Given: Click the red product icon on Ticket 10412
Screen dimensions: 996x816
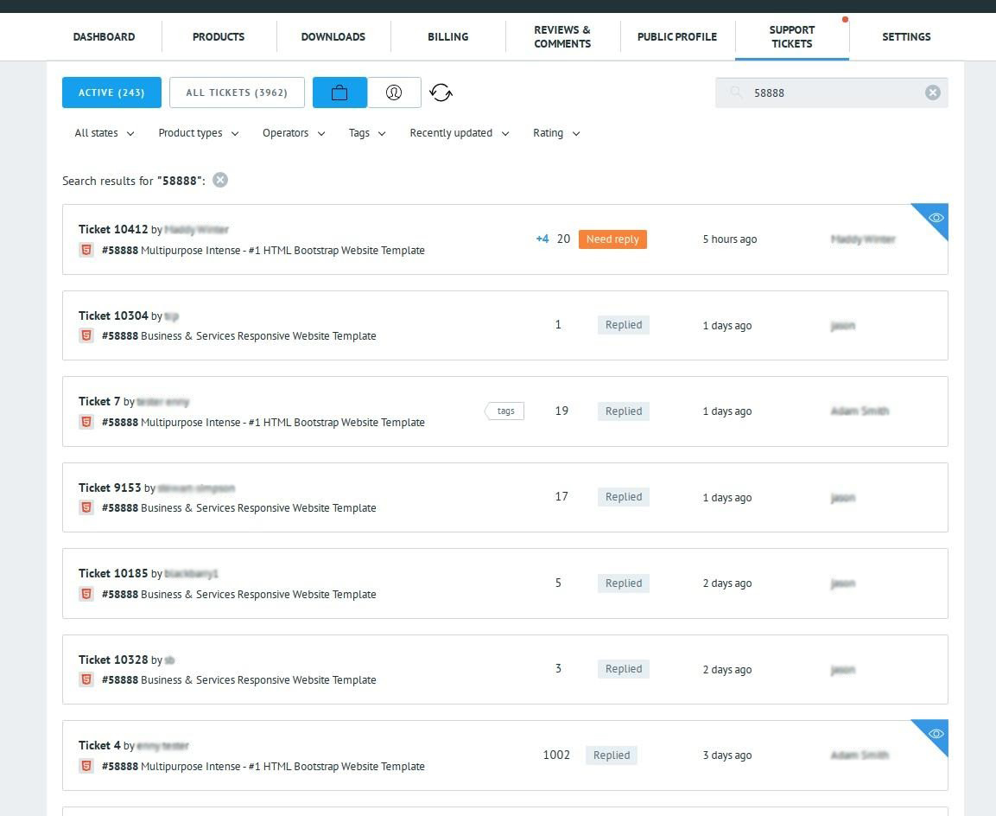Looking at the screenshot, I should 86,249.
